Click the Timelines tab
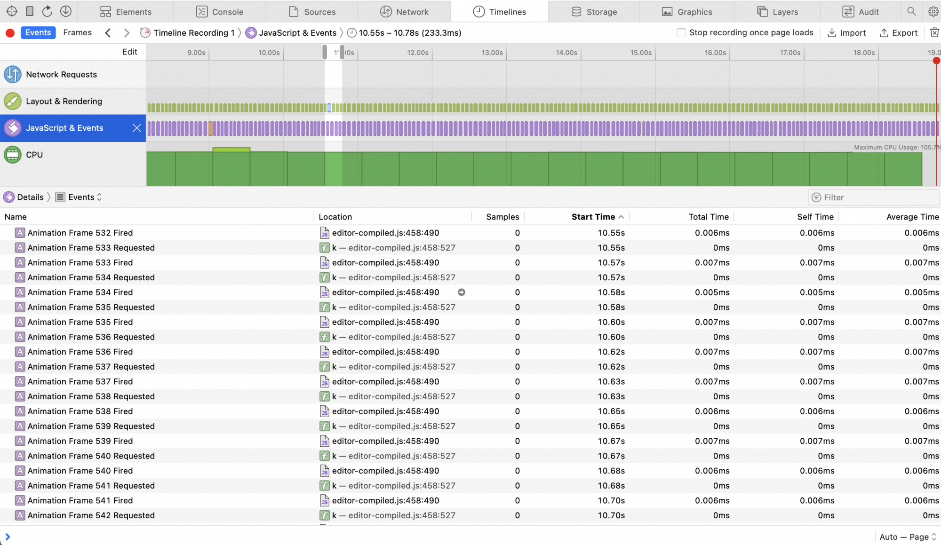Screen dimensions: 941x545 (499, 11)
